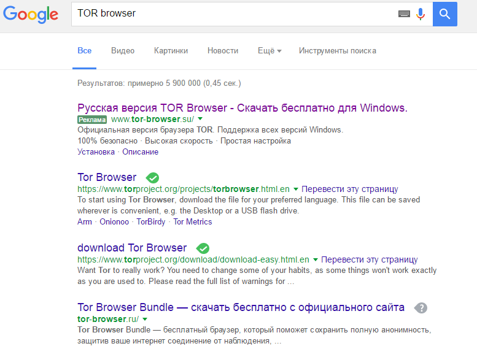The width and height of the screenshot is (477, 357).
Task: Expand dropdown arrow after download-easy.html.en URL
Action: point(316,259)
